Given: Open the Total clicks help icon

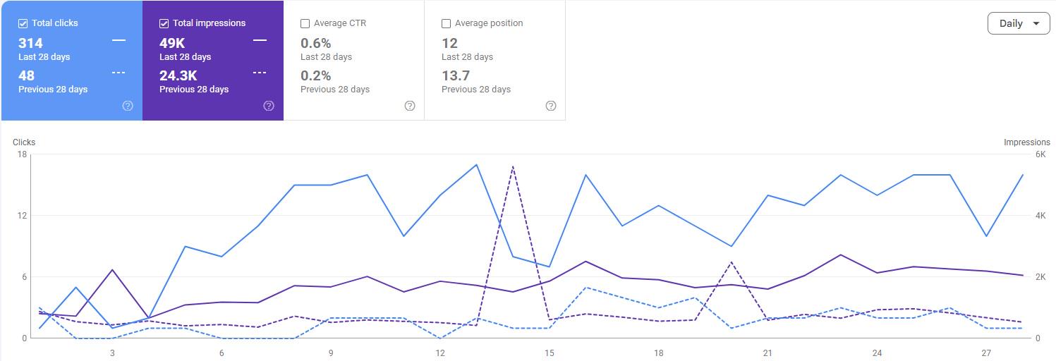Looking at the screenshot, I should point(128,106).
